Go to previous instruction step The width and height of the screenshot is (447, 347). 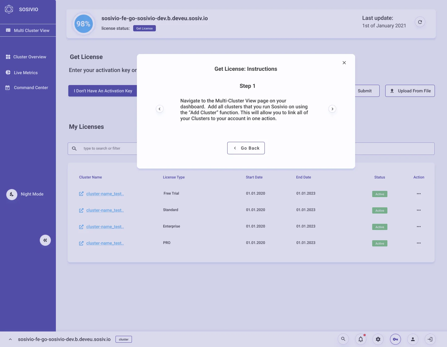point(160,109)
